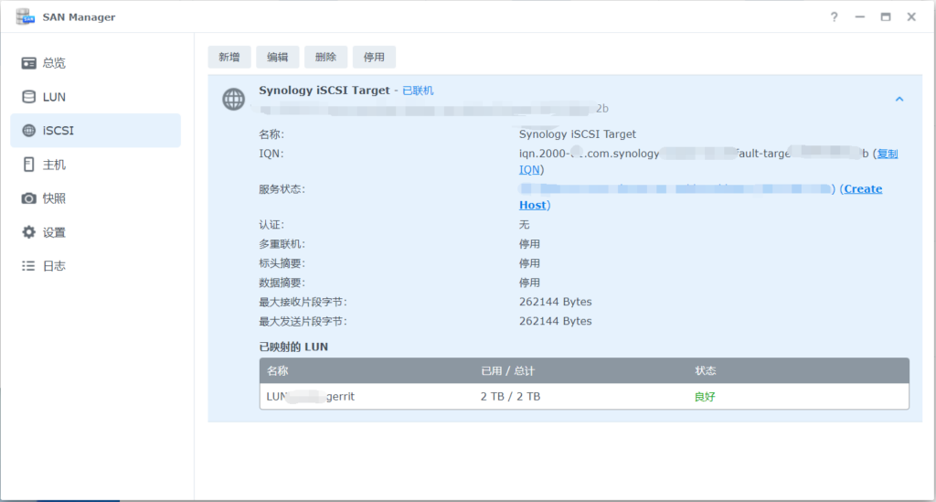The image size is (936, 502).
Task: Click the 总览 overview icon in sidebar
Action: (x=28, y=63)
